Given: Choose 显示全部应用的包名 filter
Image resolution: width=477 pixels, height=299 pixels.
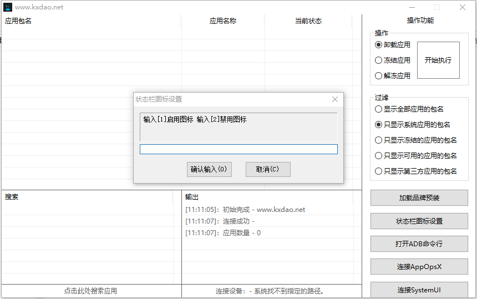Looking at the screenshot, I should [379, 109].
